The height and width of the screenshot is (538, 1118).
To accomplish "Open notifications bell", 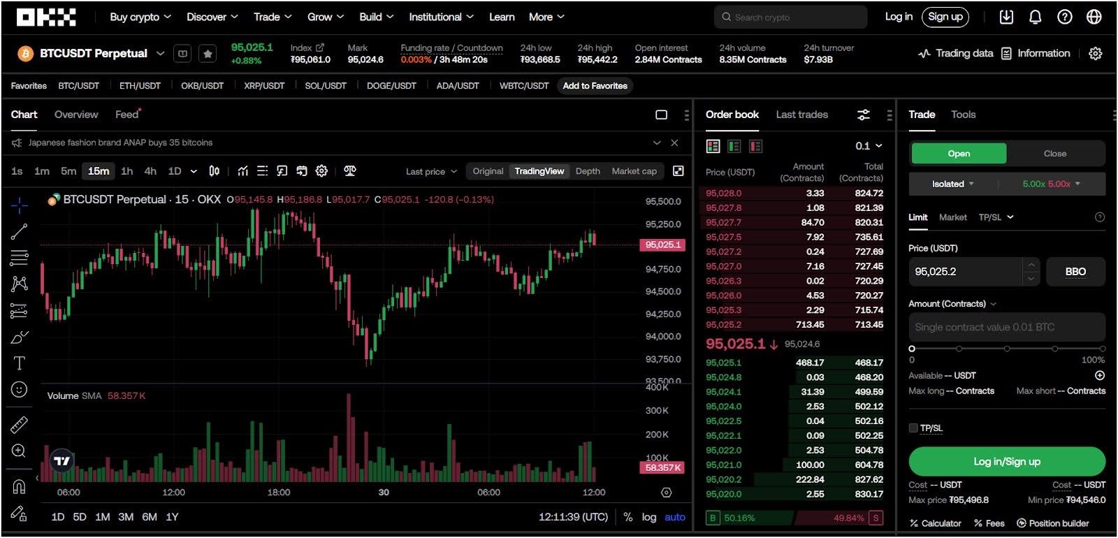I will click(x=1036, y=17).
